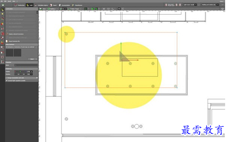Select the Luminaires tool in sidebar
The height and width of the screenshot is (142, 227).
tap(2, 10)
